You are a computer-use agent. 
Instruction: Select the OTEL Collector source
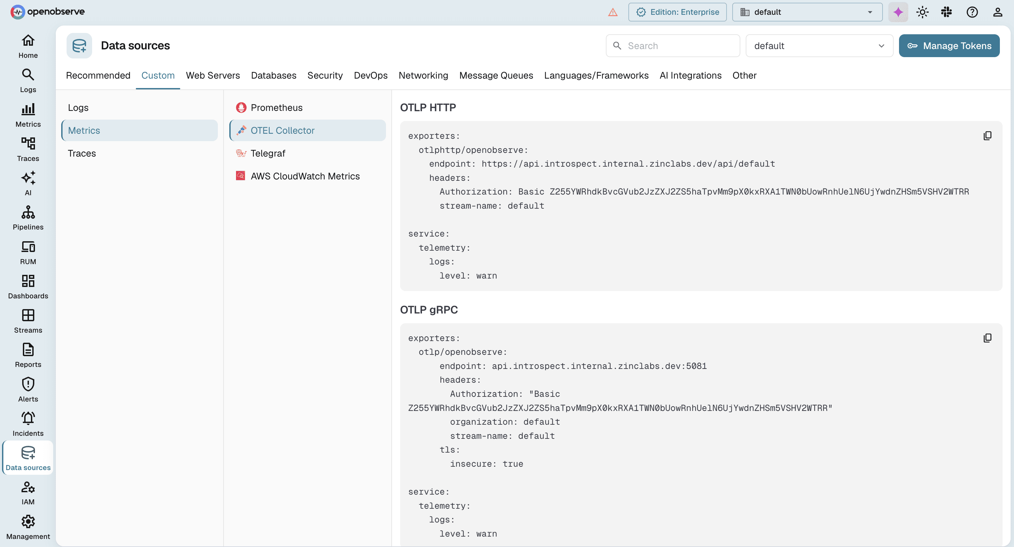(x=307, y=131)
